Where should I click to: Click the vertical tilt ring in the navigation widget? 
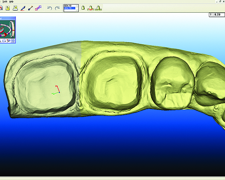point(12,28)
